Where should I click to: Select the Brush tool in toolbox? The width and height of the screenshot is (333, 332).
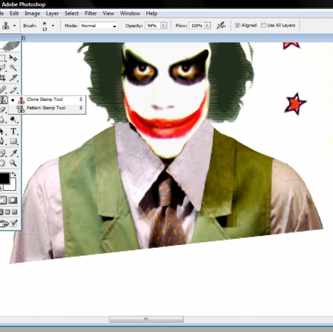13,90
